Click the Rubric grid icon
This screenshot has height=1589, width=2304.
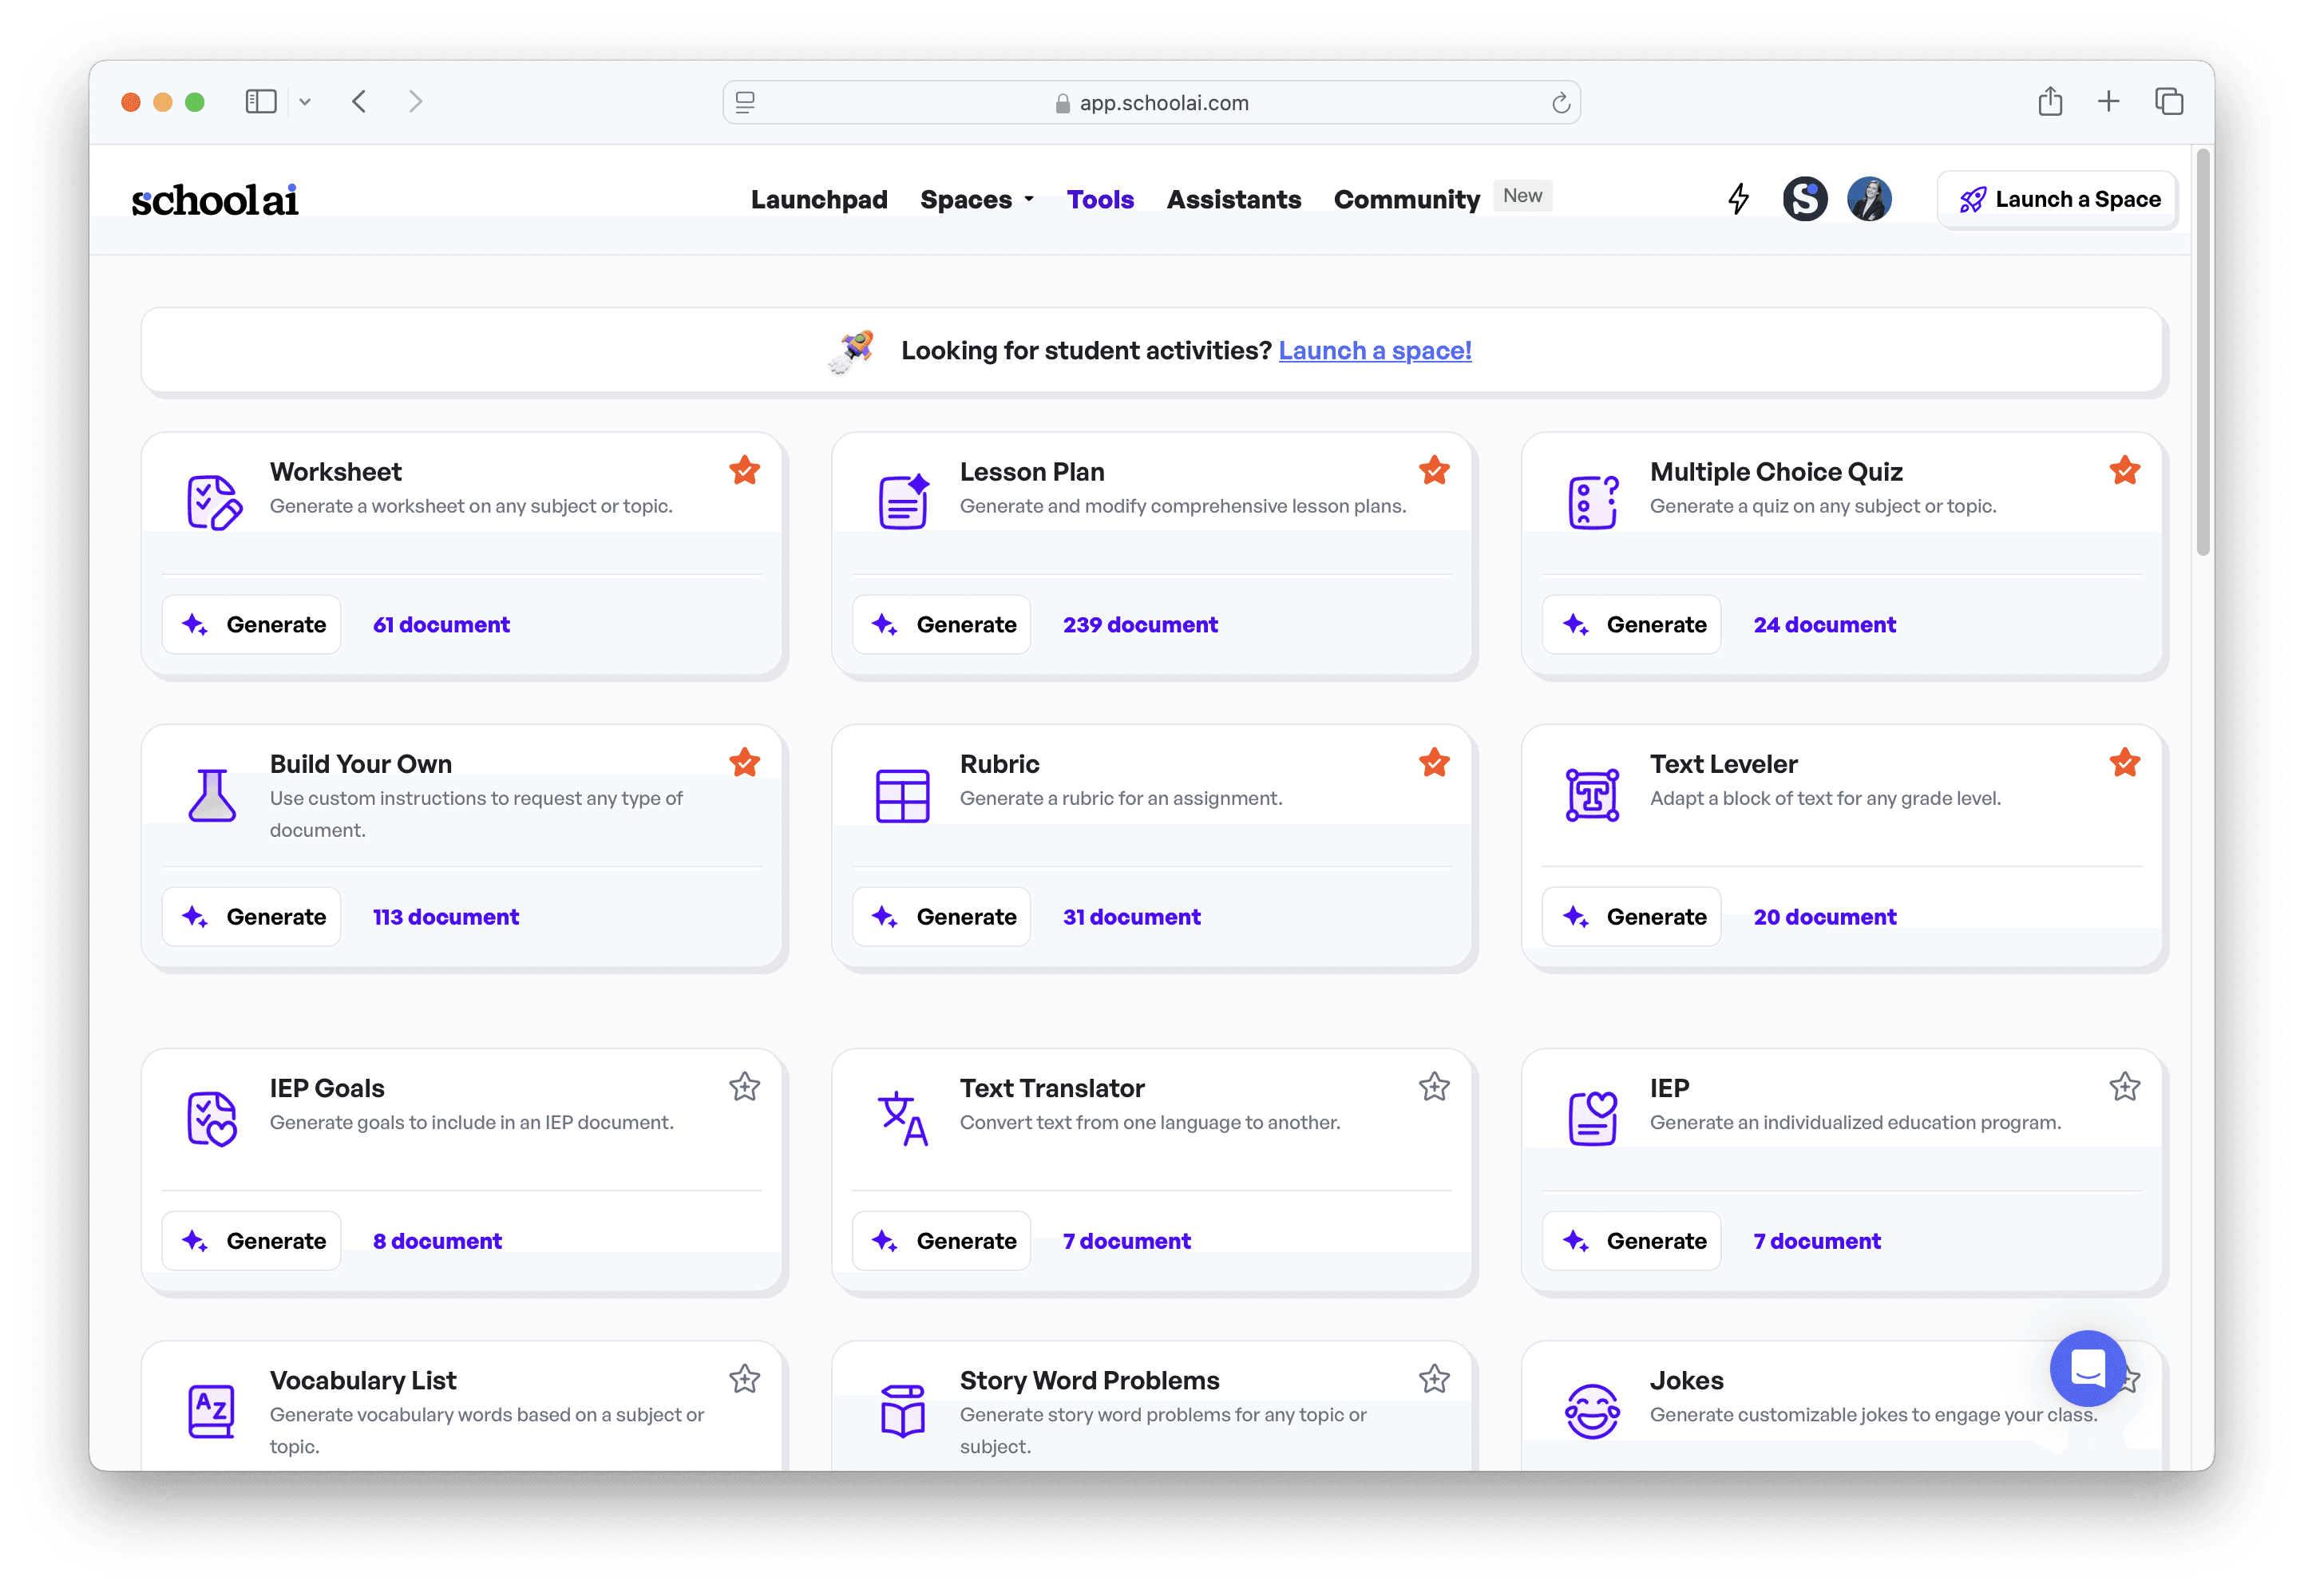(x=901, y=795)
